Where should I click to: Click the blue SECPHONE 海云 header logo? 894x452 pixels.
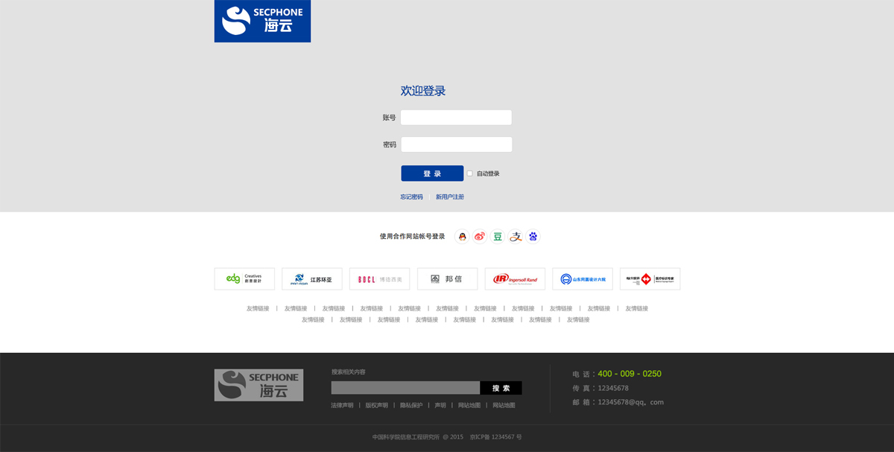pos(262,21)
